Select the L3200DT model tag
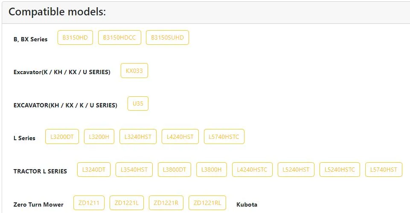The height and width of the screenshot is (213, 410). tap(62, 137)
